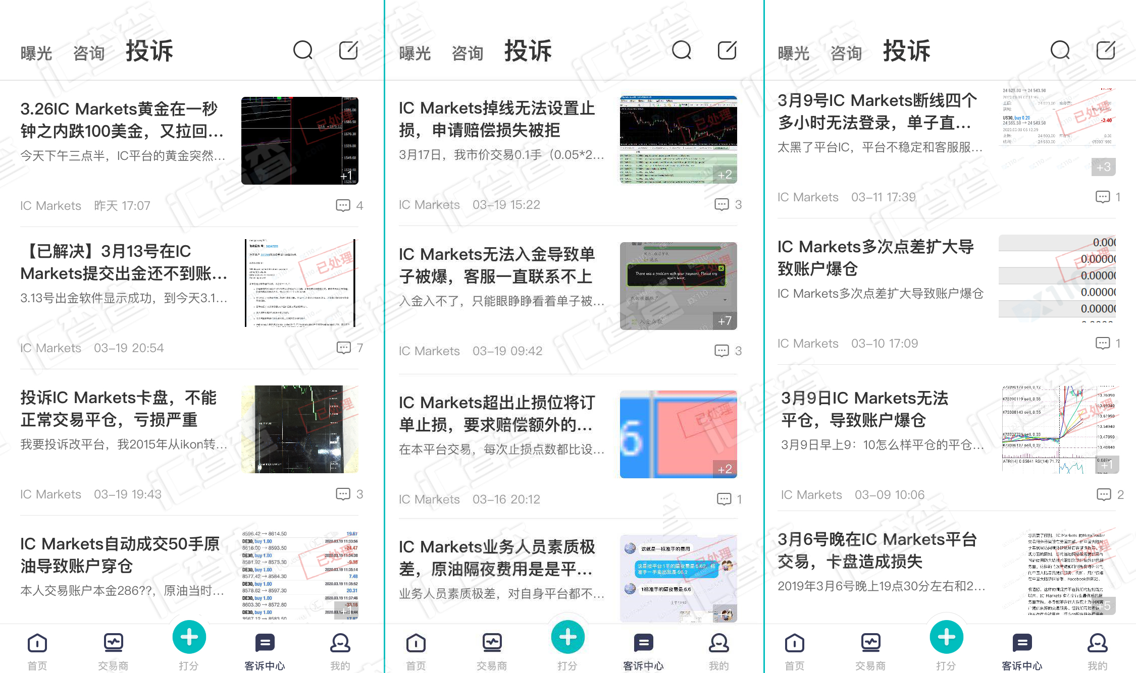Image resolution: width=1136 pixels, height=673 pixels.
Task: View thumbnail of 掉线无法设置止损 complaint
Action: click(x=679, y=140)
